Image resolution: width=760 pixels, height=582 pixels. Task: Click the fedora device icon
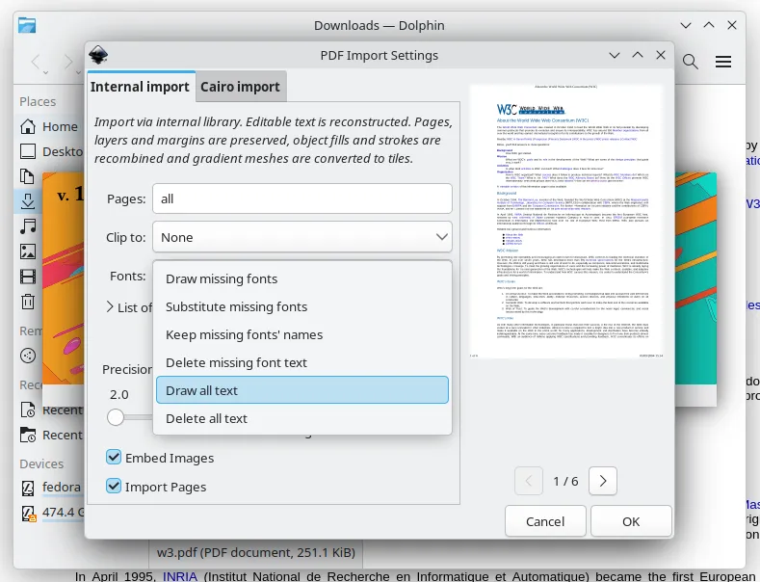(28, 487)
